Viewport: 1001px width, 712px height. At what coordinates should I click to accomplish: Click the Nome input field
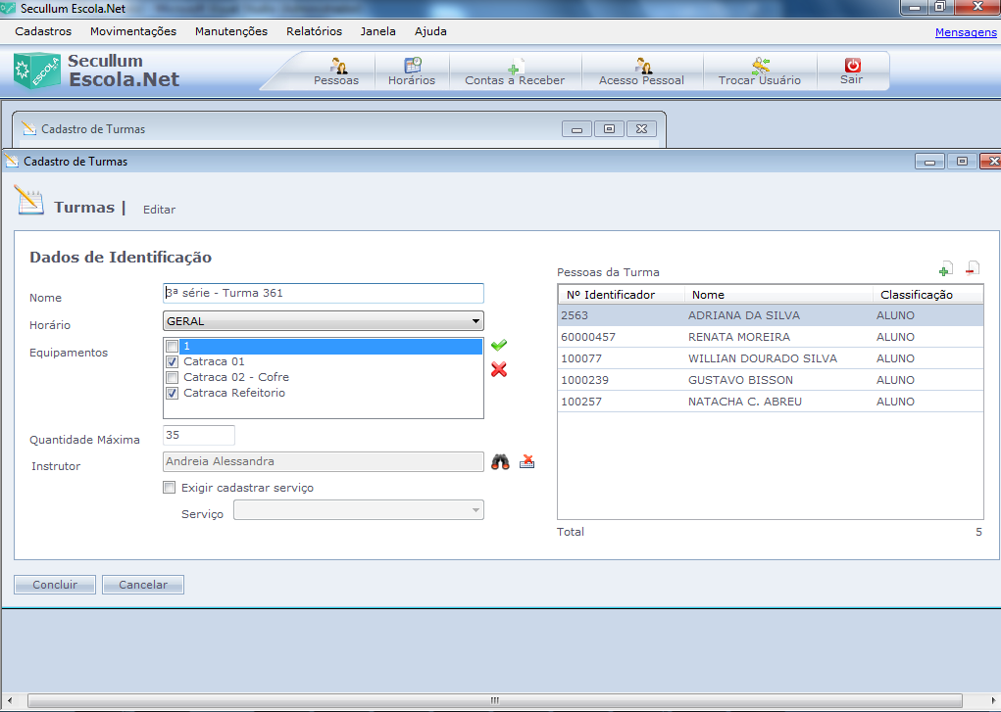tap(323, 294)
